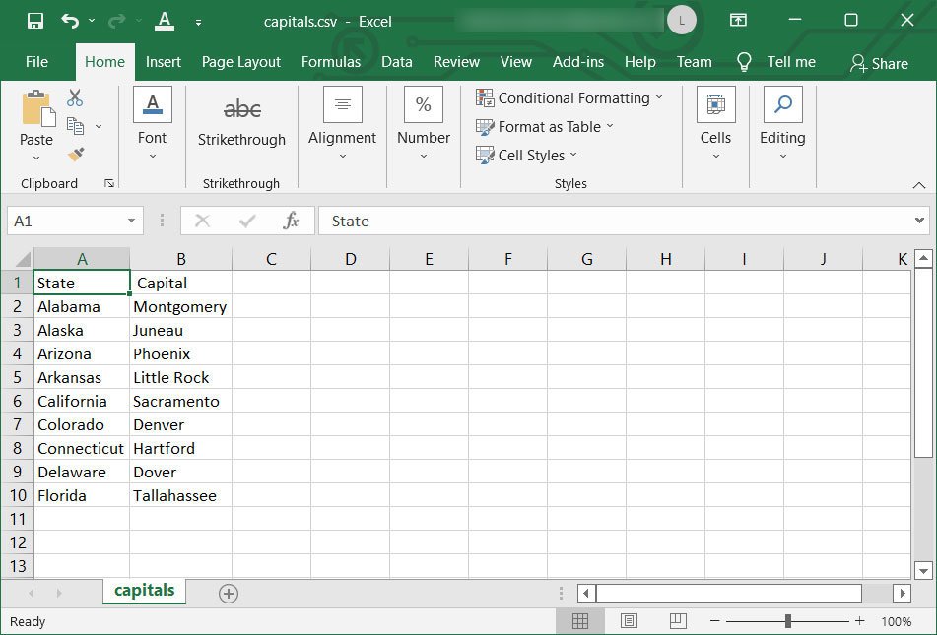937x635 pixels.
Task: Click the zoom slider handle
Action: [788, 621]
